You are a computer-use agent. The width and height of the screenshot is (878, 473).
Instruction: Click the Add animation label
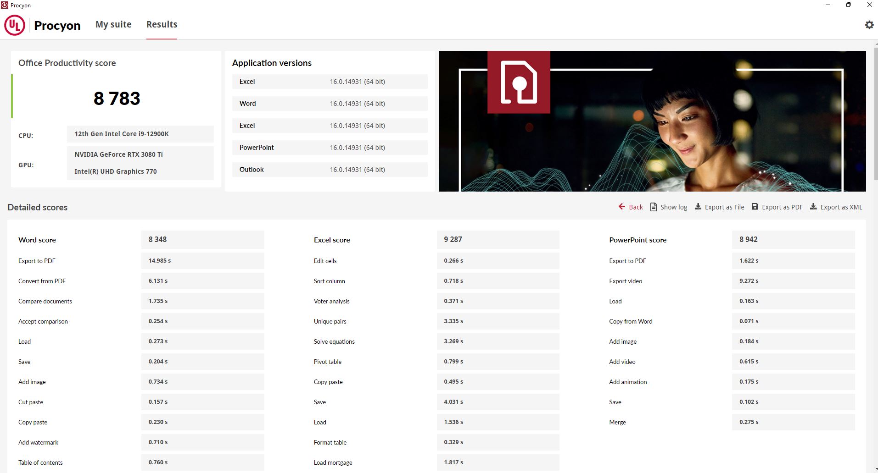[628, 382]
